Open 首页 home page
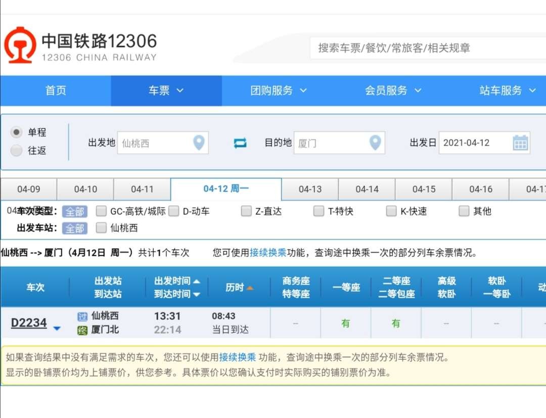The image size is (546, 418). pyautogui.click(x=56, y=90)
